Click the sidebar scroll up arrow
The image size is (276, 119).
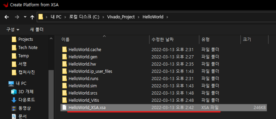[51, 38]
